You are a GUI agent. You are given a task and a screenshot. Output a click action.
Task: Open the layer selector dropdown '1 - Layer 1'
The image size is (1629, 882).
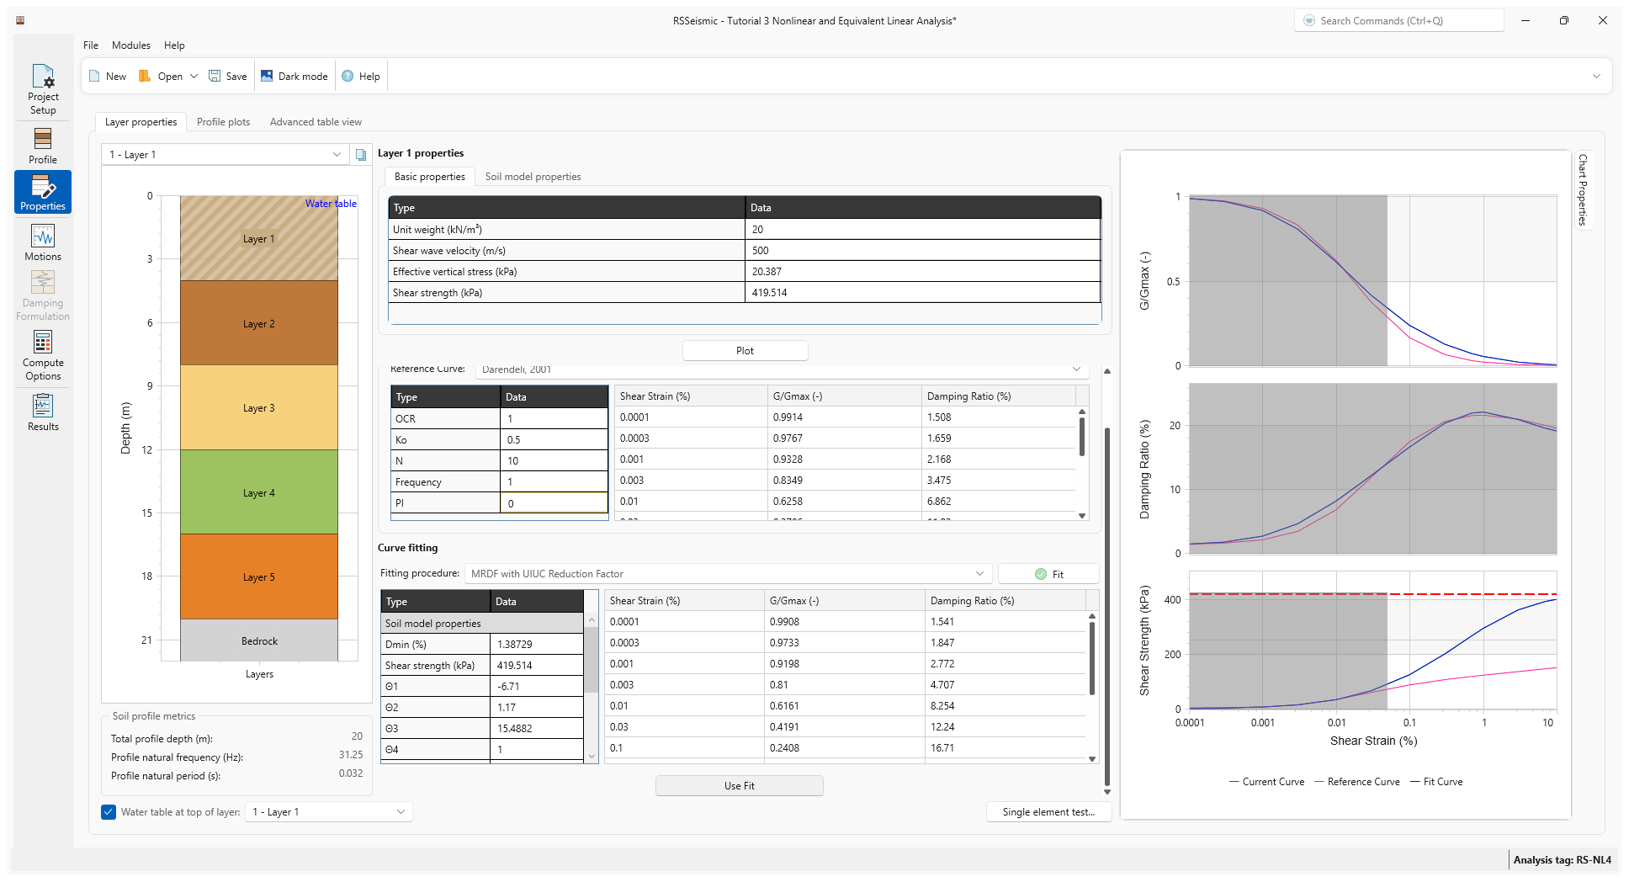(x=225, y=155)
